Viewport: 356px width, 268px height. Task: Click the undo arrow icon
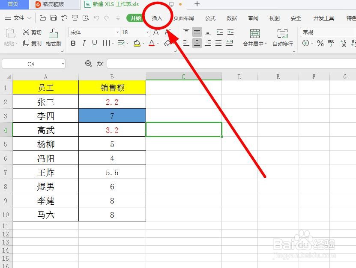pos(96,18)
